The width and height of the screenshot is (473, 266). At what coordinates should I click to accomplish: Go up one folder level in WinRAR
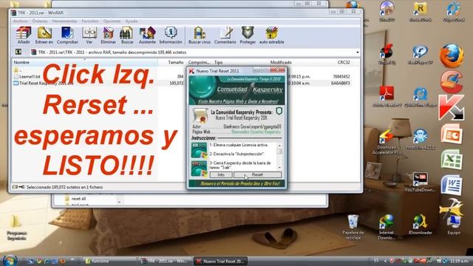(x=18, y=52)
